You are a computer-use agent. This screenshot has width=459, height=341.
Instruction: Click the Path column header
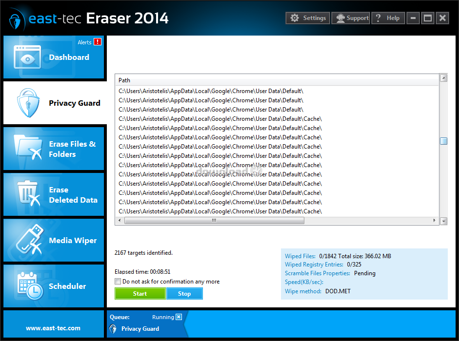(x=277, y=80)
